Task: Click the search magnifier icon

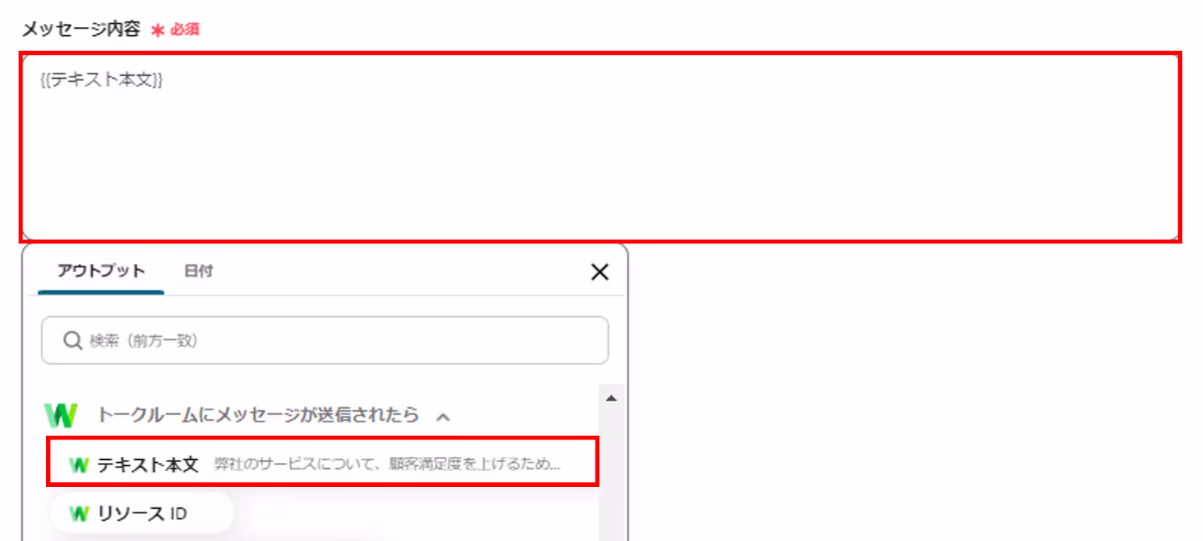Action: pos(72,340)
